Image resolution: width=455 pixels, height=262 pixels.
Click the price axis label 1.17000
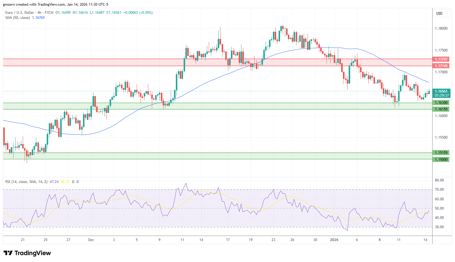pos(441,72)
